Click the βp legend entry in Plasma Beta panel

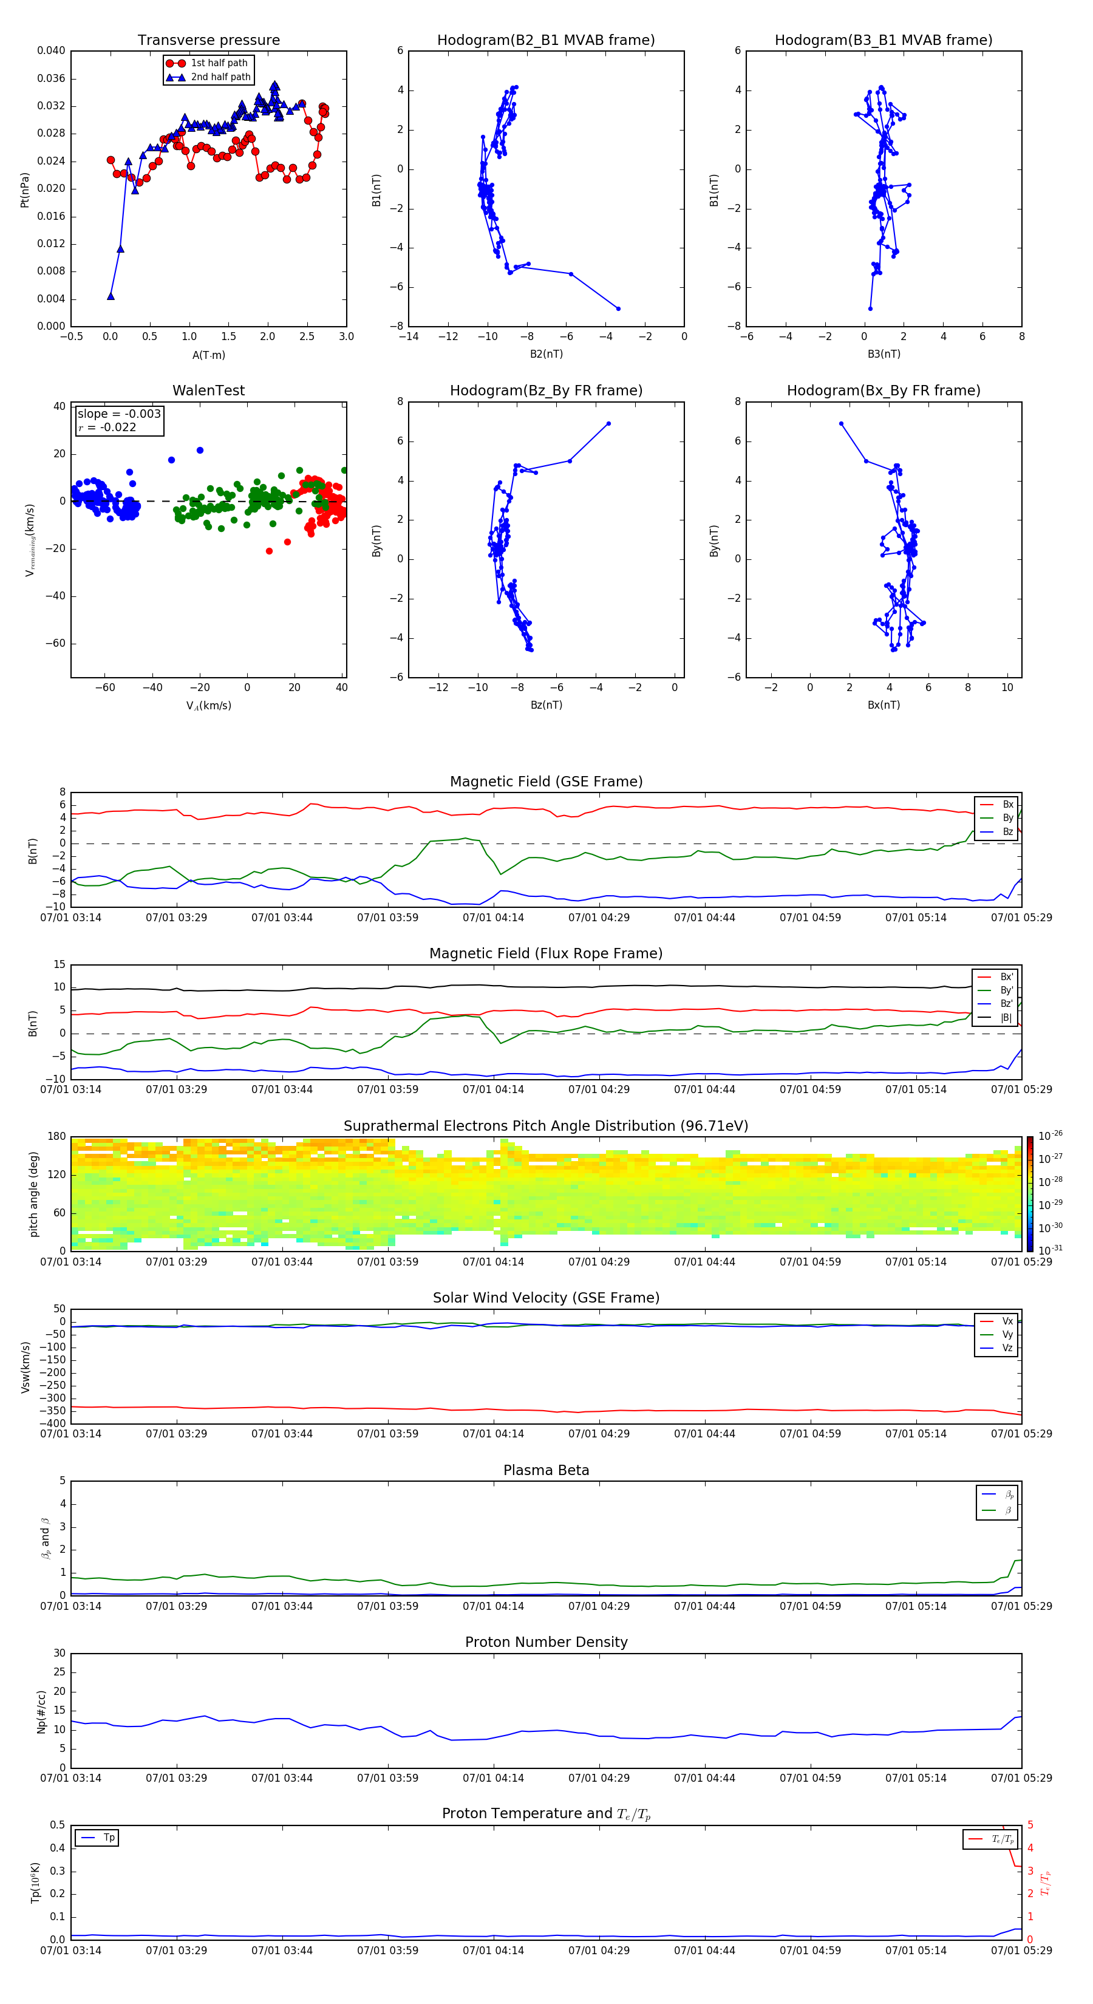point(997,1494)
